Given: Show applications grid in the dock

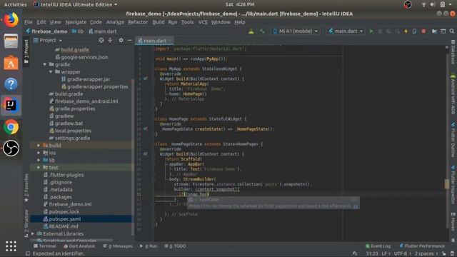Looking at the screenshot, I should (x=11, y=246).
